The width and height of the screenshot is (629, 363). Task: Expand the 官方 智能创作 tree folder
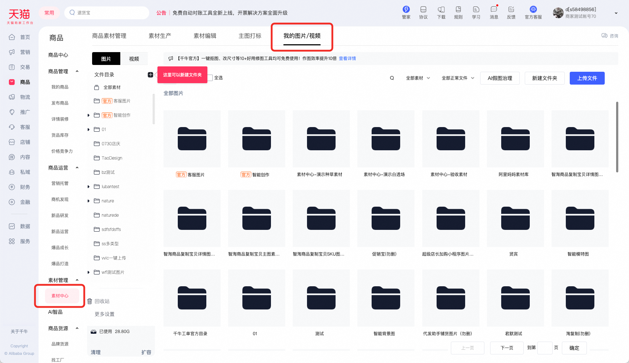coord(89,115)
